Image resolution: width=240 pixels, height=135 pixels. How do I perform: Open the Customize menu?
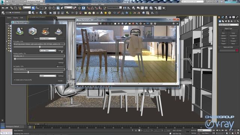click(x=84, y=4)
